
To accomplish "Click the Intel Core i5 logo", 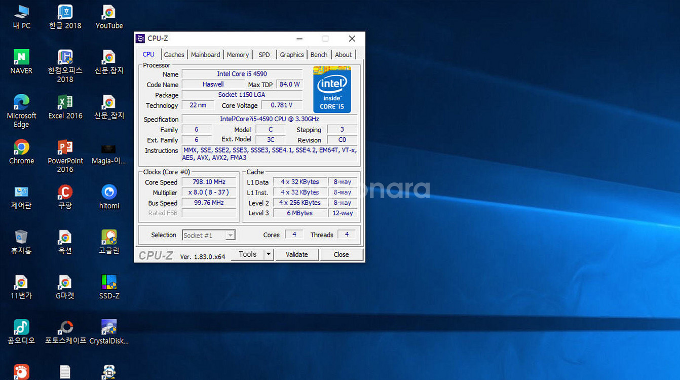I will pos(332,89).
